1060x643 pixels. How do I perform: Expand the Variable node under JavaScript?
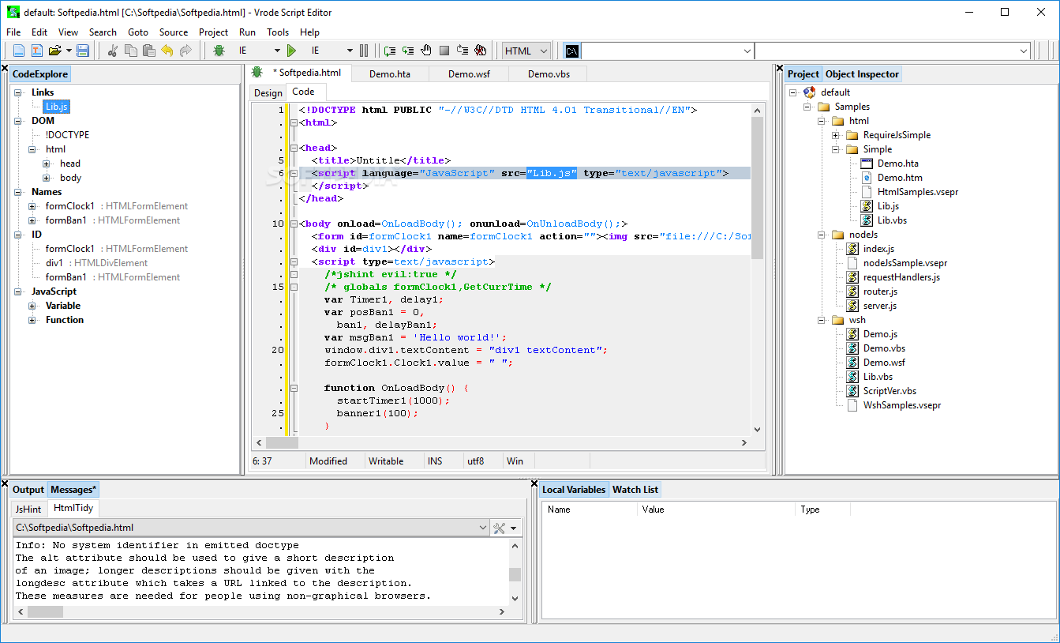tap(32, 306)
